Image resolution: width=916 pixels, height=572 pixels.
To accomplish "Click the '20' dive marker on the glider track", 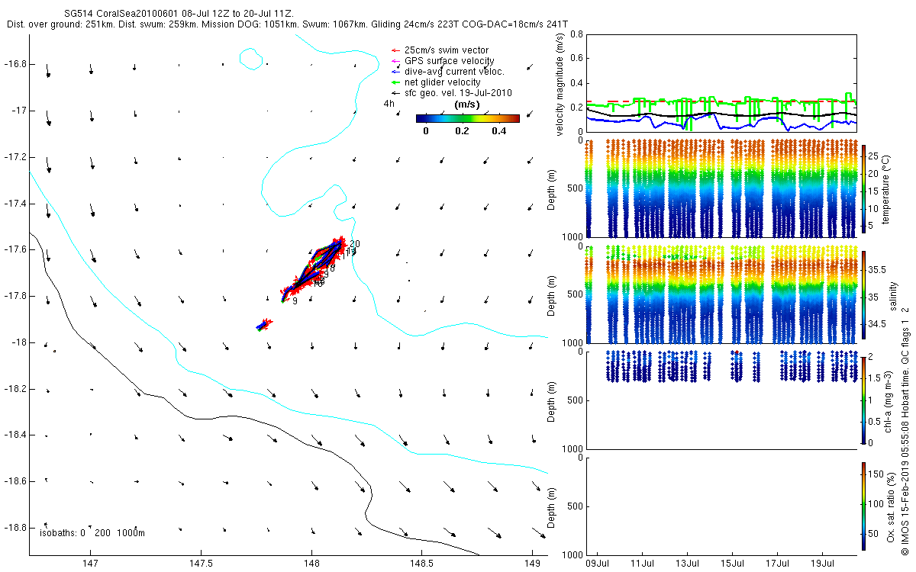I will pos(355,244).
